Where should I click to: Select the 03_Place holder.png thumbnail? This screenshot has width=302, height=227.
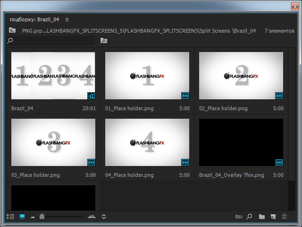pos(53,142)
